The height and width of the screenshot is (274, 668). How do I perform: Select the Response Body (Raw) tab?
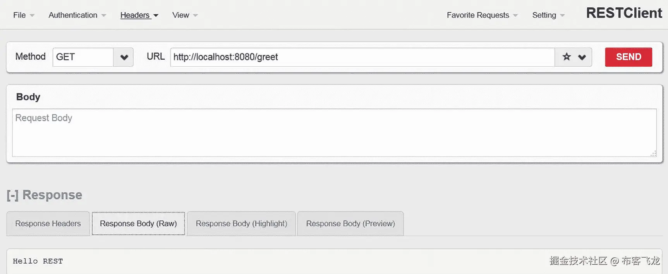coord(138,224)
